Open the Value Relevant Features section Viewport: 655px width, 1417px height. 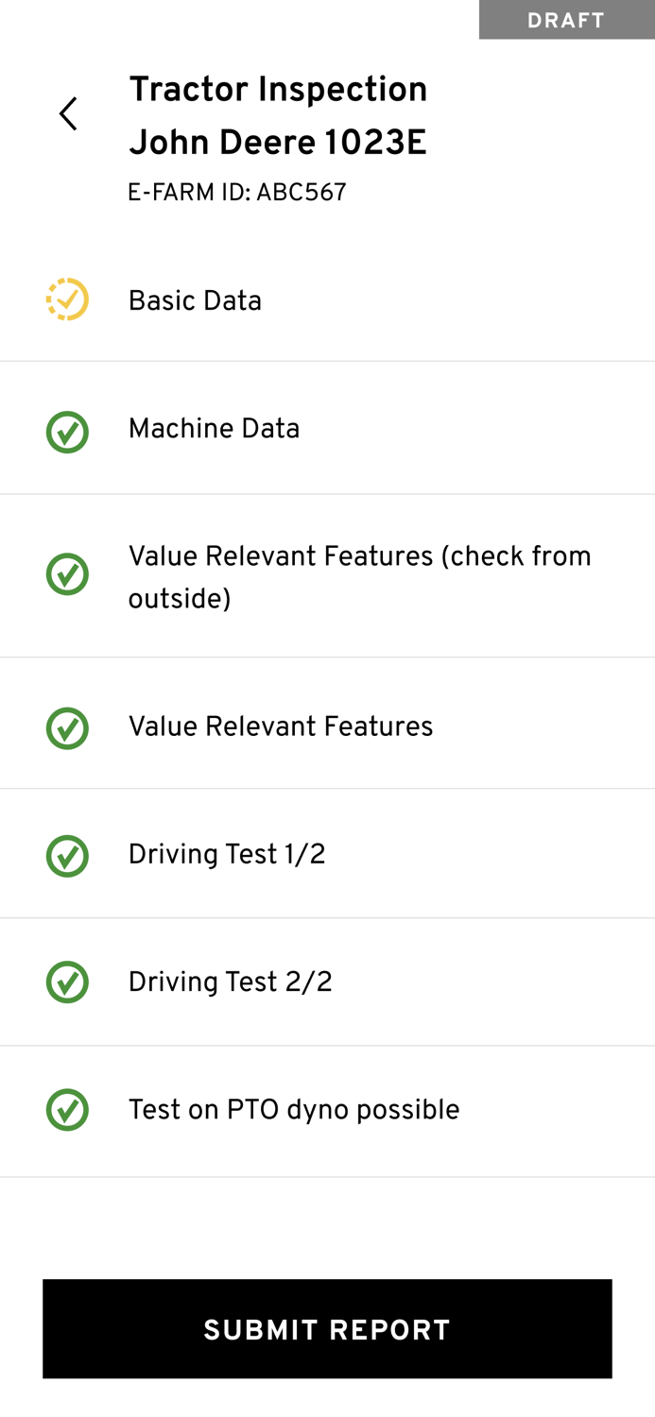coord(281,726)
